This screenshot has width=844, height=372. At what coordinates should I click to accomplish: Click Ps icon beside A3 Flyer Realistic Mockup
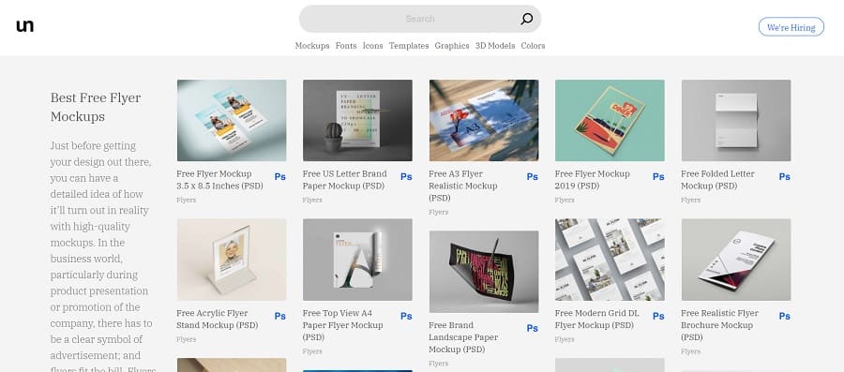coord(533,177)
